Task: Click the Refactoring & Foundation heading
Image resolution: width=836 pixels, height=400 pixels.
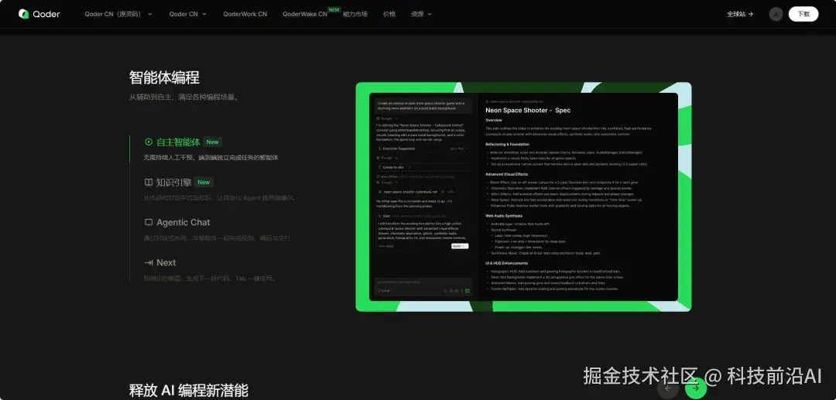Action: pos(506,145)
